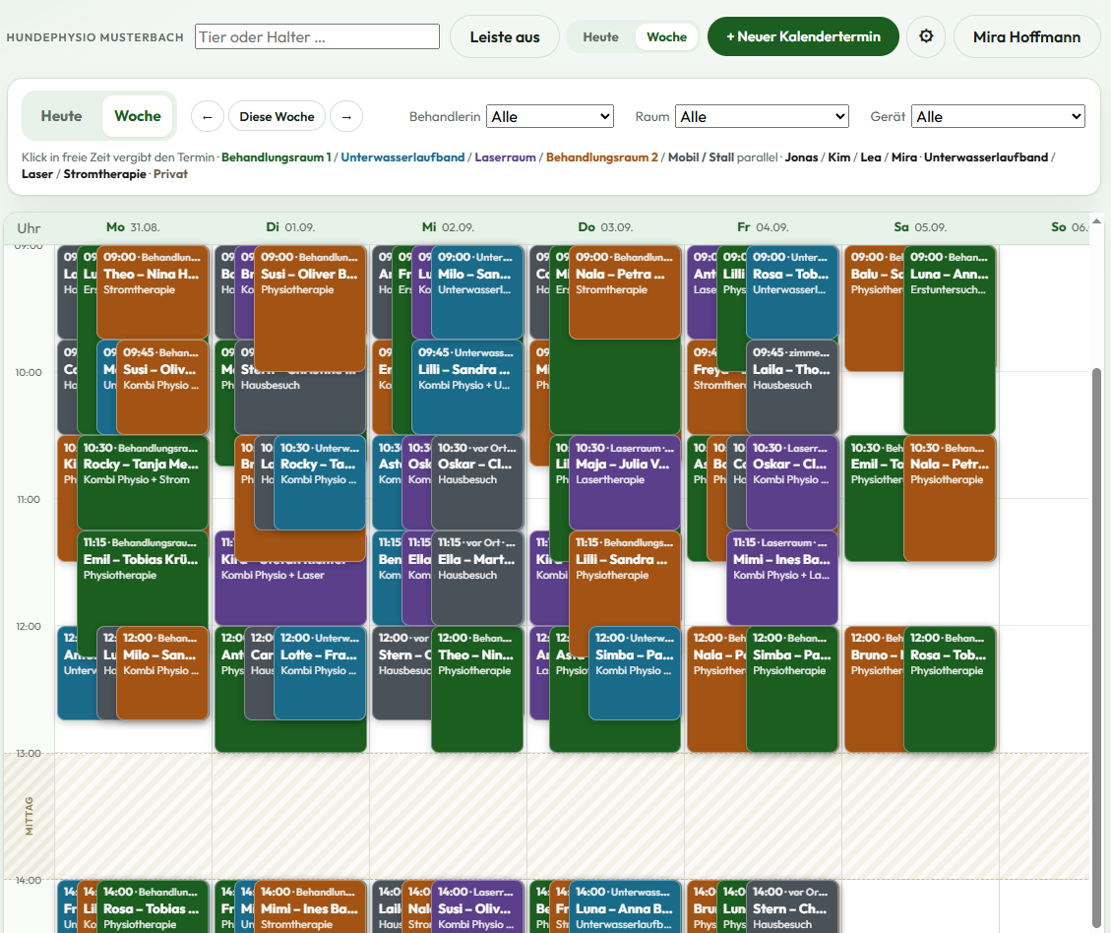1111x933 pixels.
Task: Open Friday 09:00 'Rosa – Tob...' Unterwasser appointment
Action: [x=791, y=292]
